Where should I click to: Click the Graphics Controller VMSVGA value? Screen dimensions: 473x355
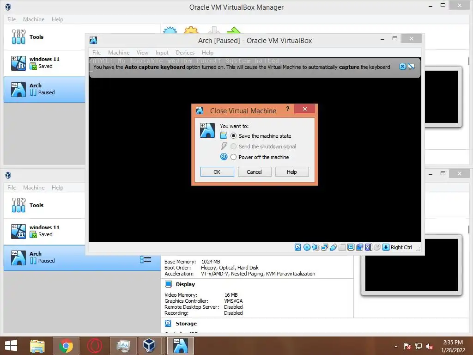pyautogui.click(x=233, y=300)
